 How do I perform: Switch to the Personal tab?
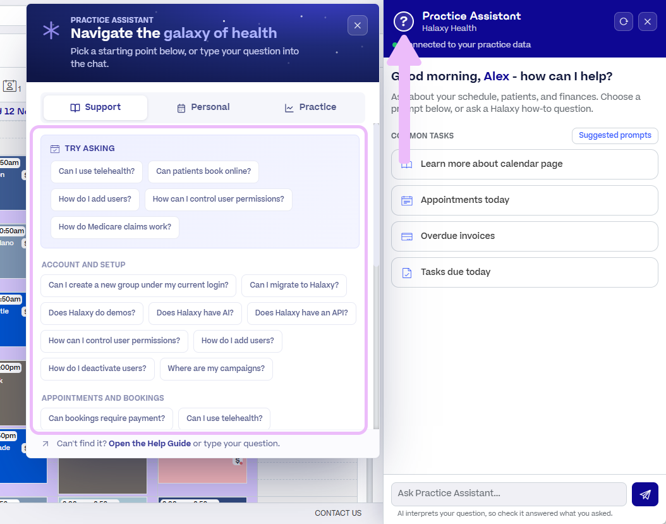[203, 107]
